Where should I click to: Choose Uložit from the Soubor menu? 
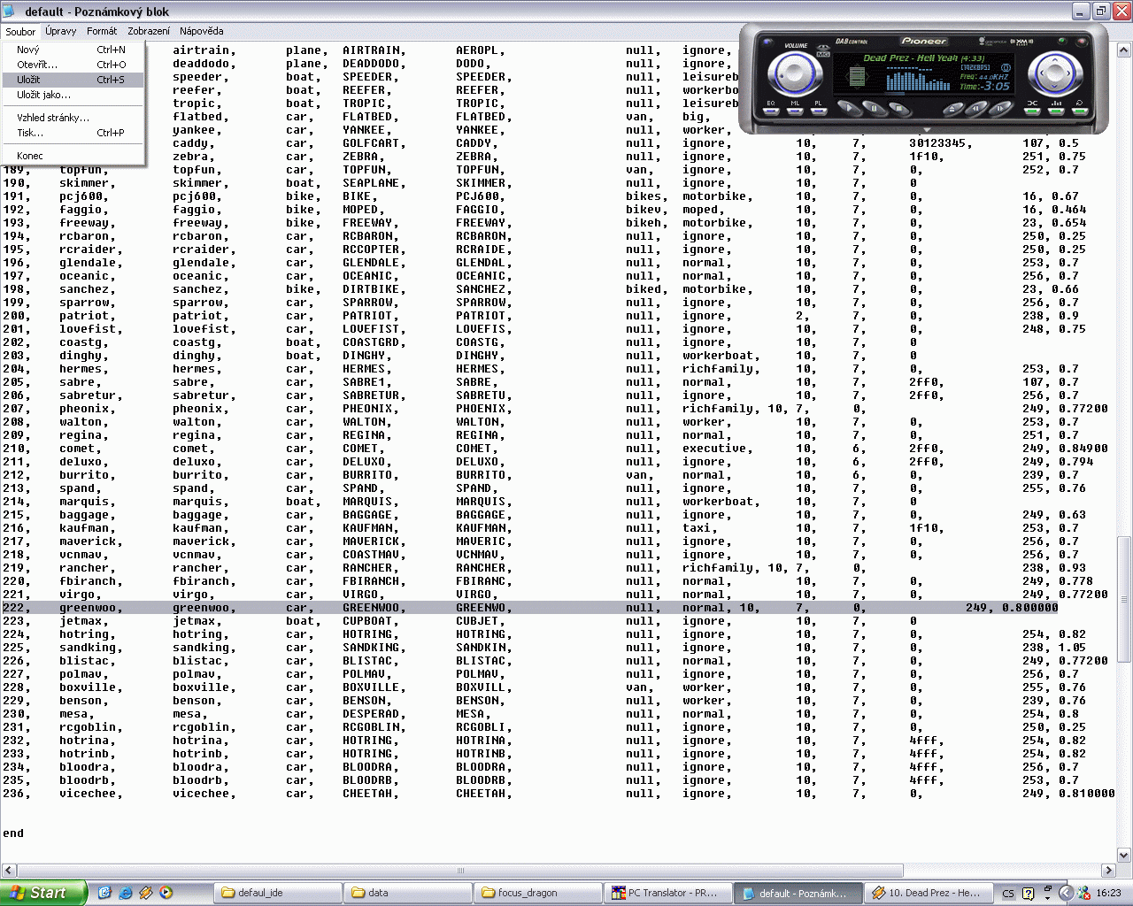pos(28,80)
